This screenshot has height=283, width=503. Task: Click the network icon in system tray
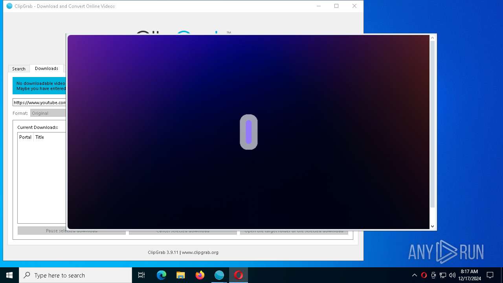443,275
